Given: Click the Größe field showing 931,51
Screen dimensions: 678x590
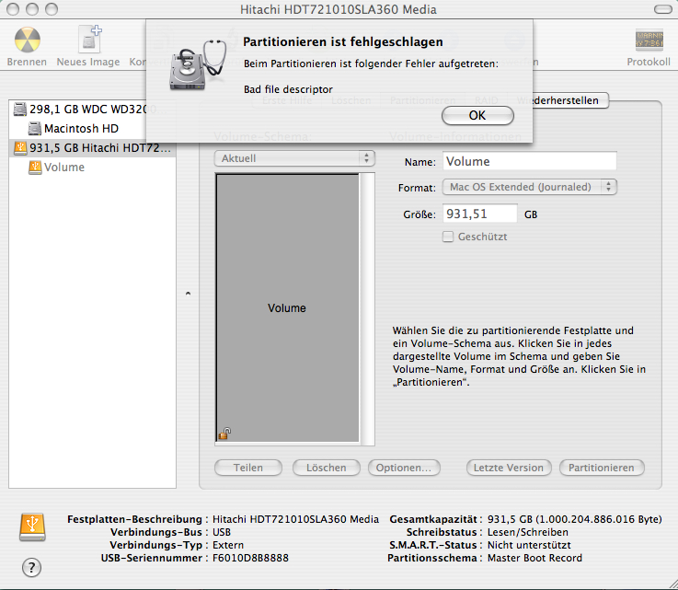Looking at the screenshot, I should 480,214.
